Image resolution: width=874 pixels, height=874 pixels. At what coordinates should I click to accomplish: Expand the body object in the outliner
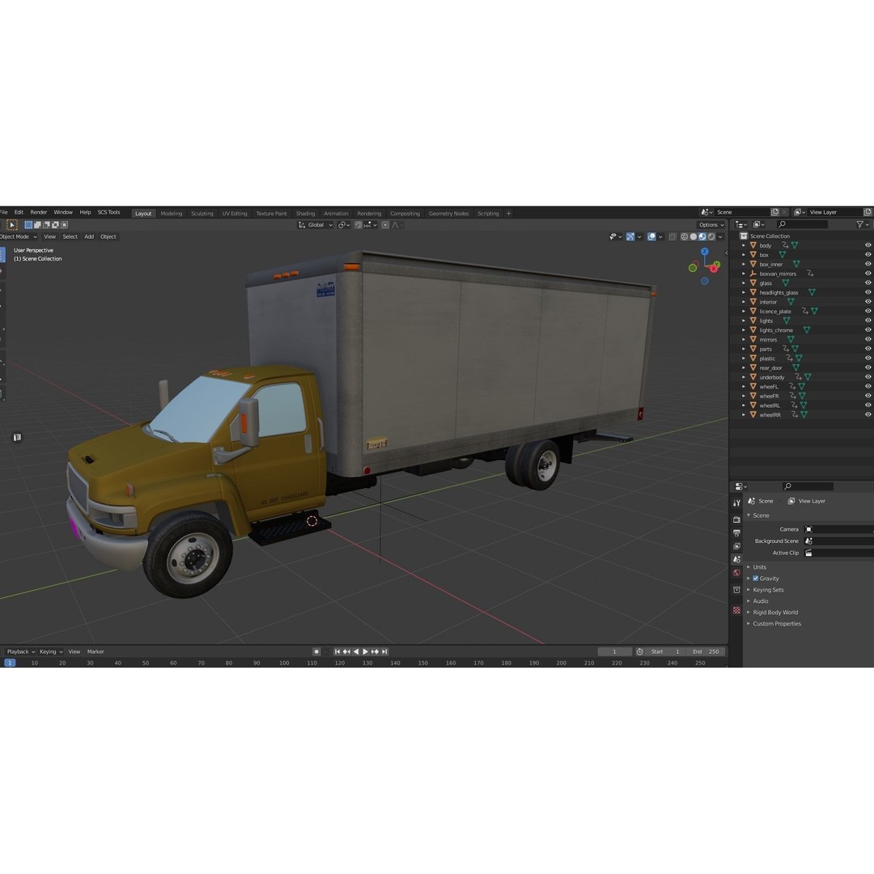point(743,244)
